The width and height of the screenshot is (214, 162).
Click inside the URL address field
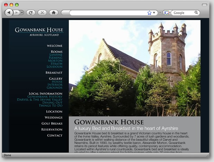pyautogui.click(x=107, y=13)
